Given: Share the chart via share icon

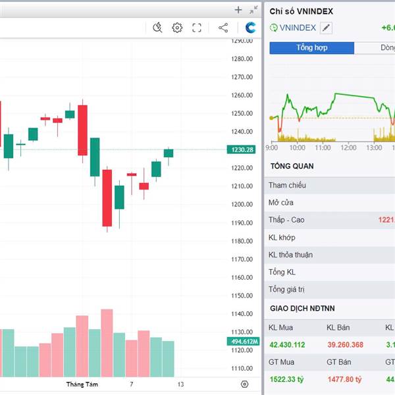Looking at the screenshot, I should (223, 28).
